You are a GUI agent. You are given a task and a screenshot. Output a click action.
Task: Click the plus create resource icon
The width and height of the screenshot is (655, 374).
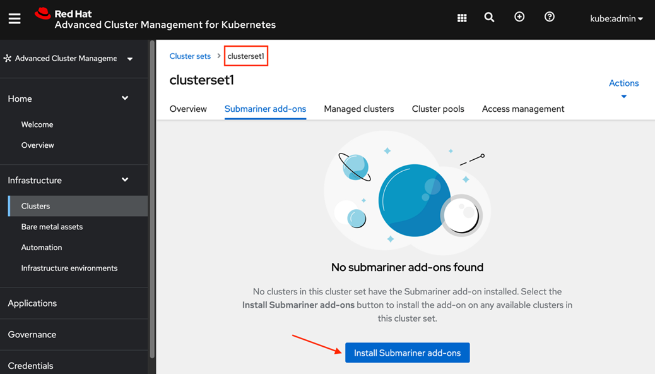point(519,16)
